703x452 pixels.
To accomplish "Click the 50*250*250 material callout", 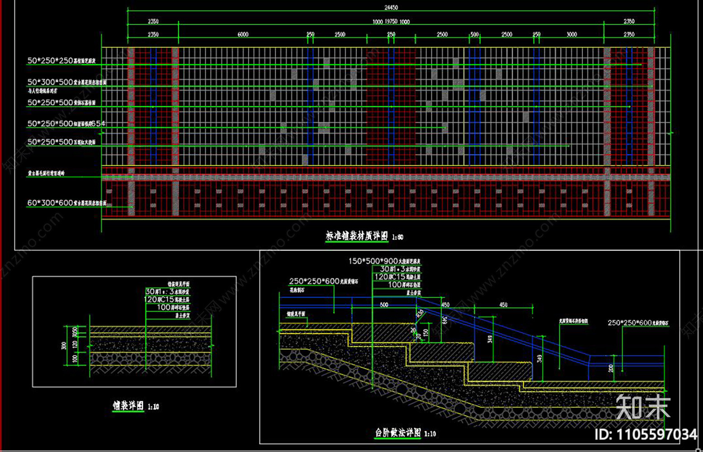I will pos(61,61).
